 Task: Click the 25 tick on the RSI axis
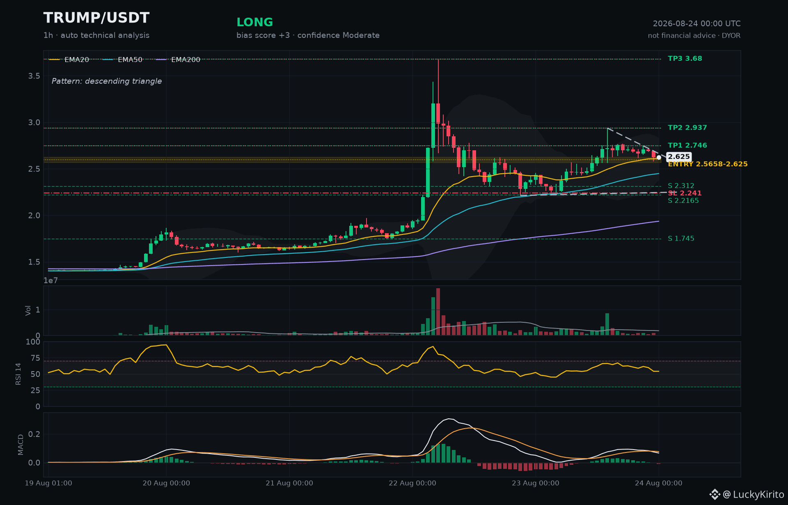pos(36,390)
